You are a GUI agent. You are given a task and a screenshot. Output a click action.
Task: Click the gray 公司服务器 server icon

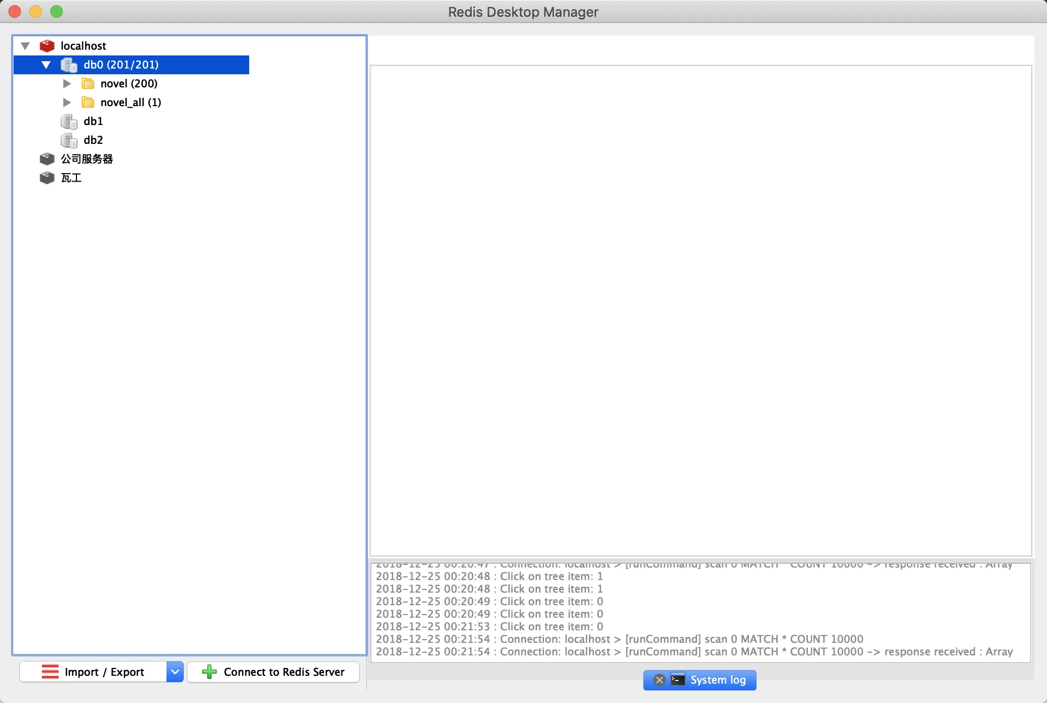point(47,159)
